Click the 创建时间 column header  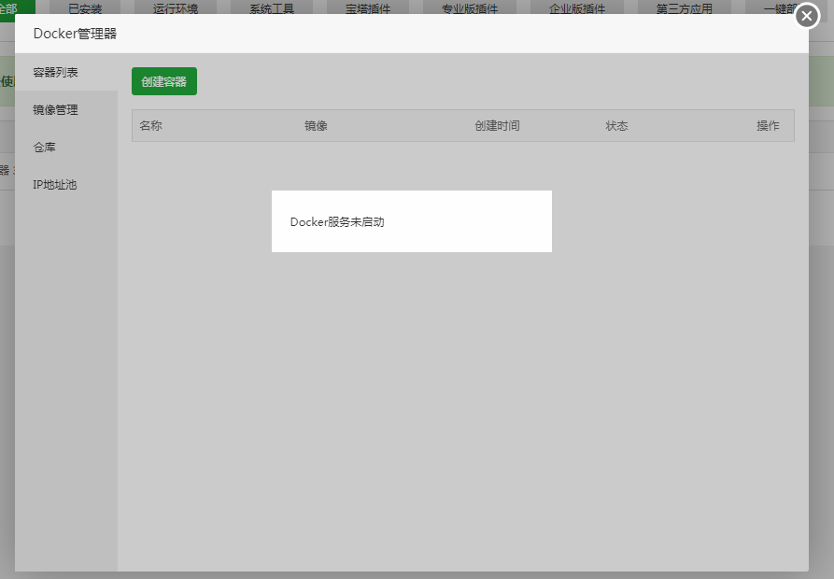coord(497,126)
